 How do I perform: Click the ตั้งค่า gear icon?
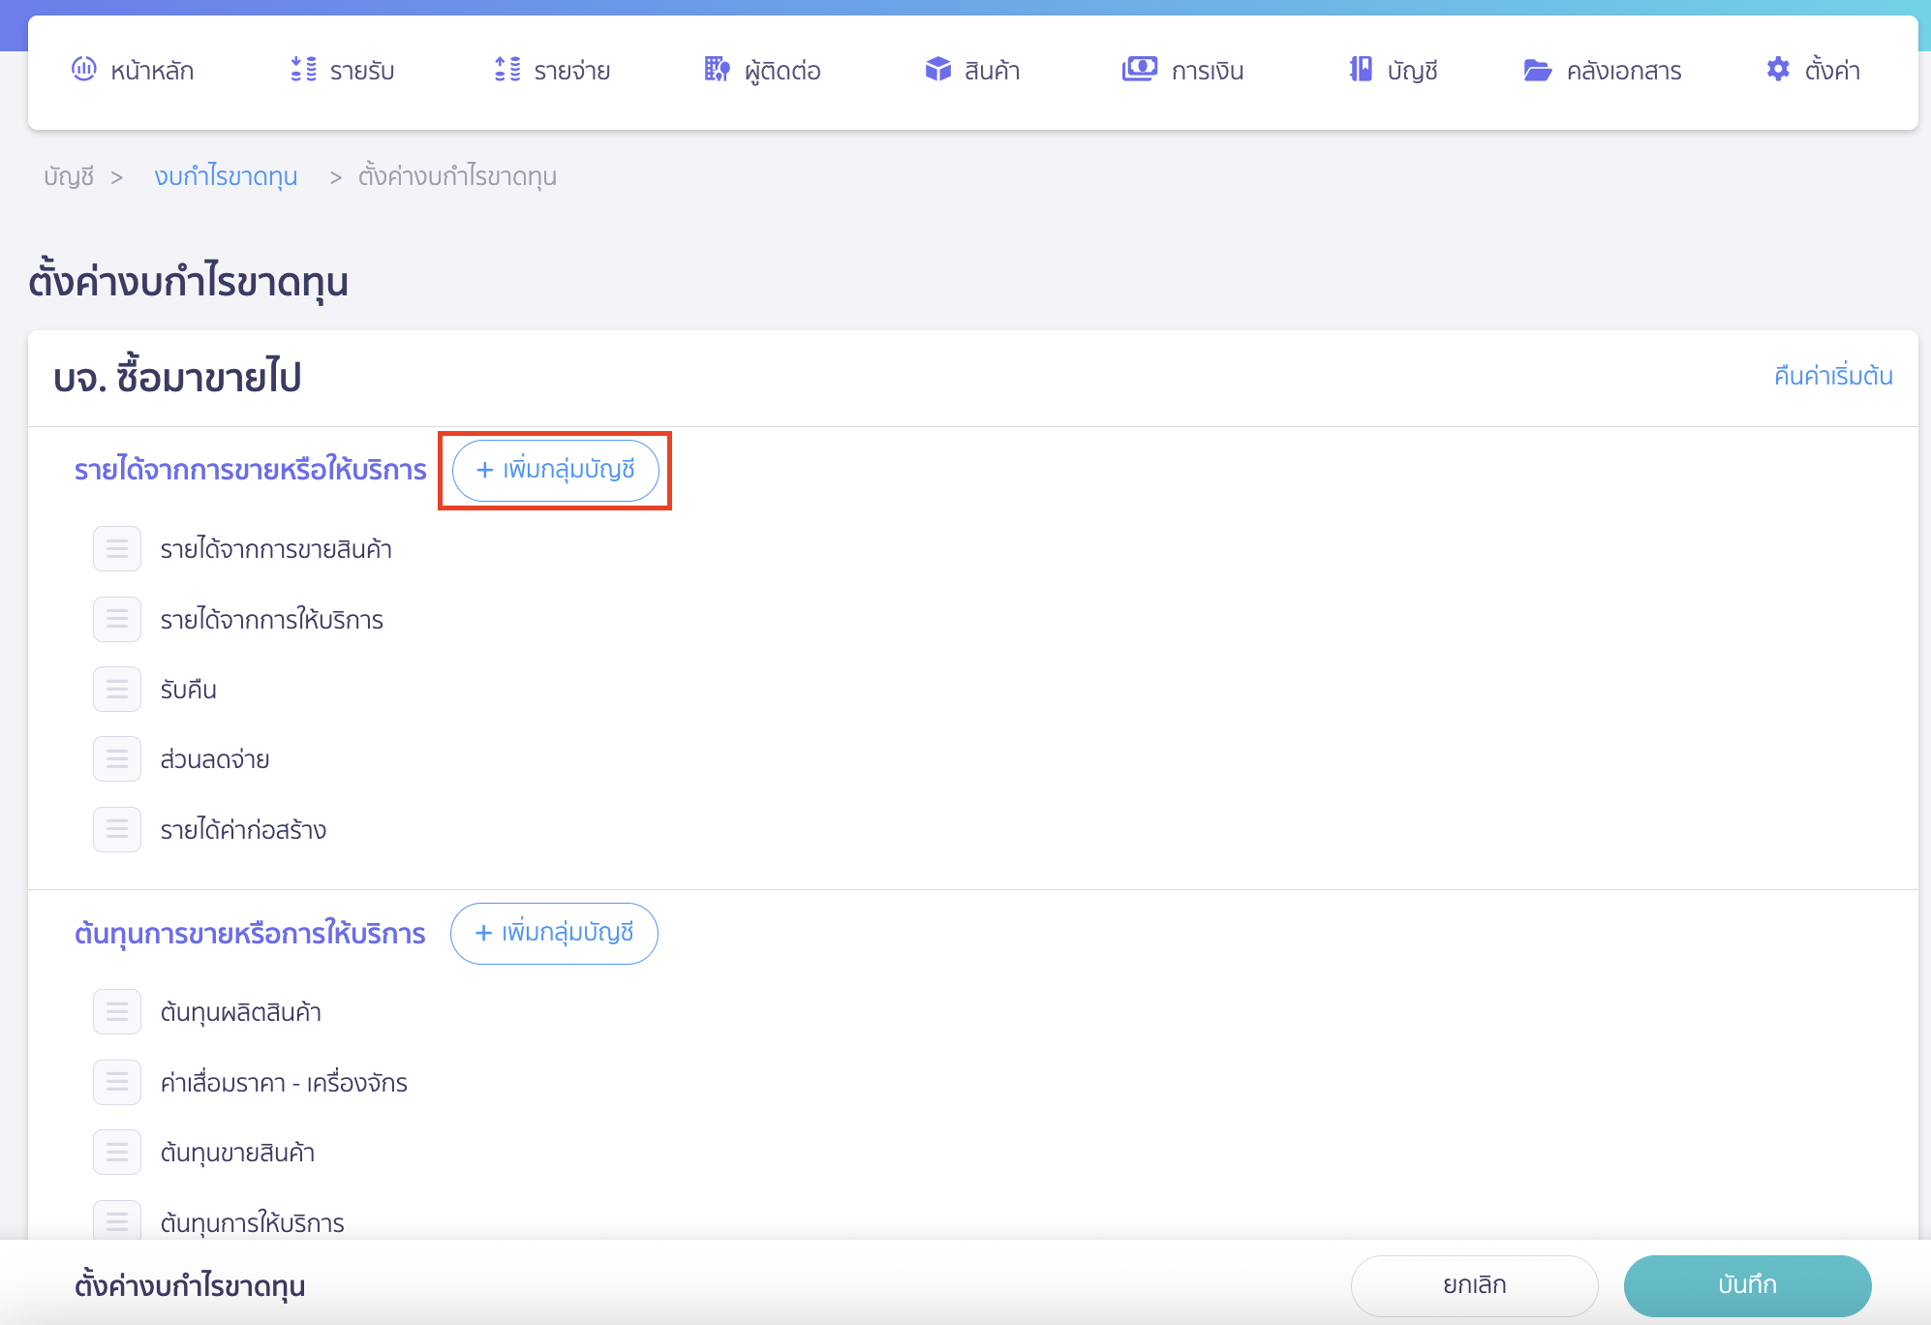coord(1778,69)
